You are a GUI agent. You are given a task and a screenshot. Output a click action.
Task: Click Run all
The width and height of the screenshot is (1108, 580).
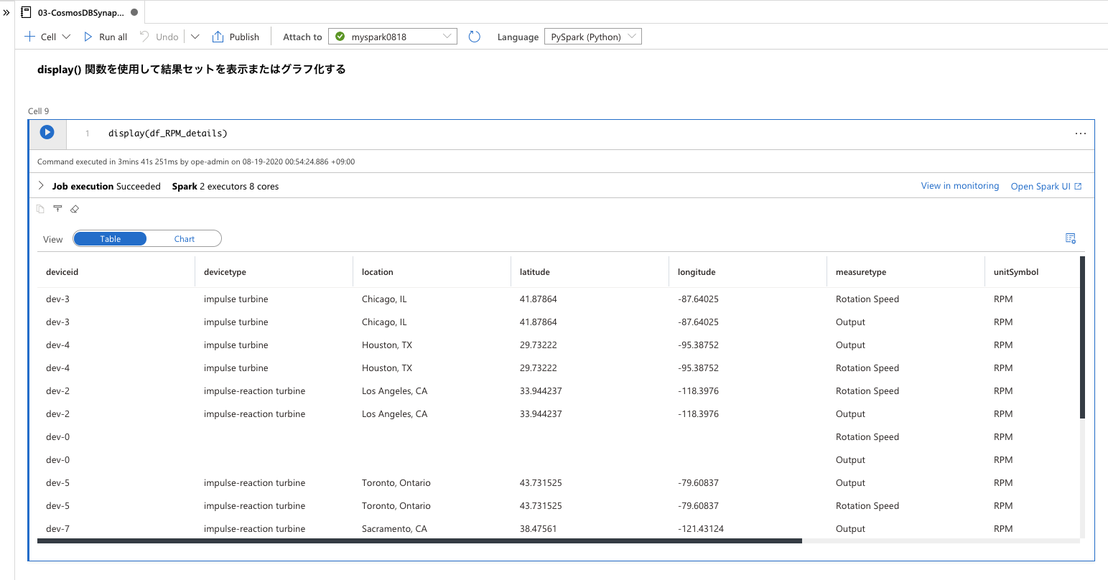pyautogui.click(x=106, y=37)
